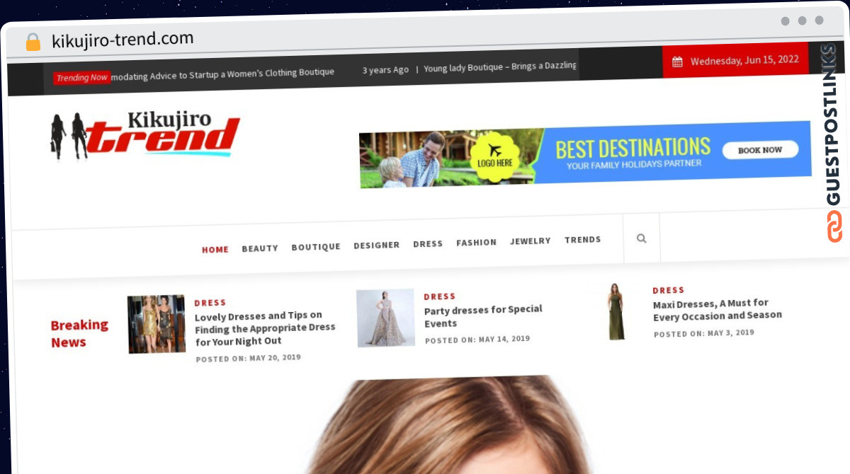The width and height of the screenshot is (850, 474).
Task: Click the Breaking News heading
Action: click(x=79, y=333)
